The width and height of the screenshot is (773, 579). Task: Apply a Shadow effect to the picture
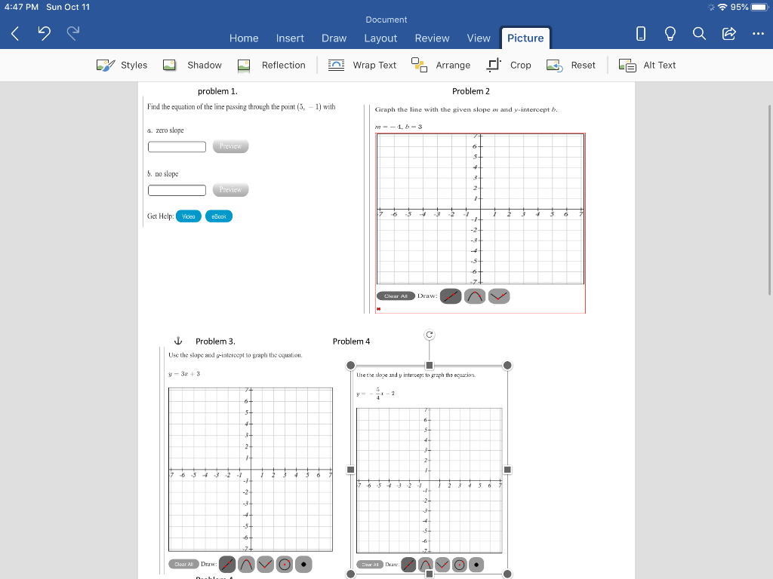tap(192, 65)
